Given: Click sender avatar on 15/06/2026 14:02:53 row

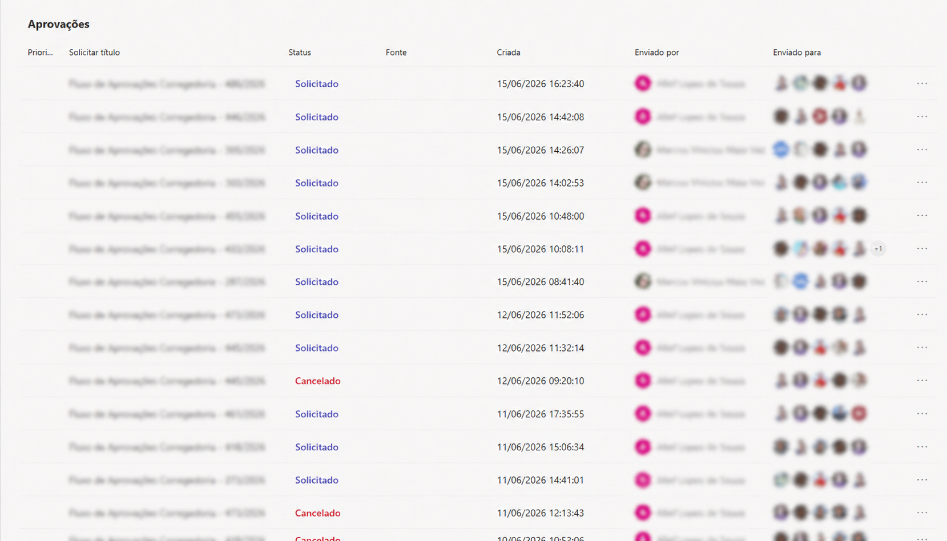Looking at the screenshot, I should click(643, 183).
